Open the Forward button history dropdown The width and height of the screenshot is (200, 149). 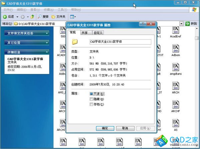(x=28, y=17)
